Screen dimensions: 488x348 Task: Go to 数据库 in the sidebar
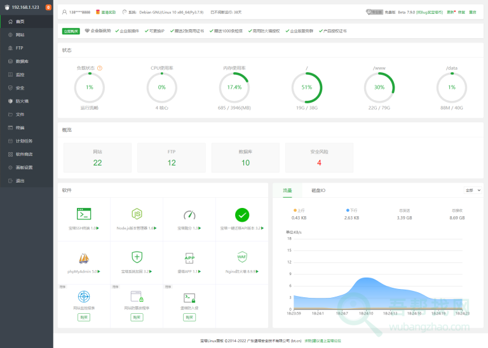click(22, 61)
